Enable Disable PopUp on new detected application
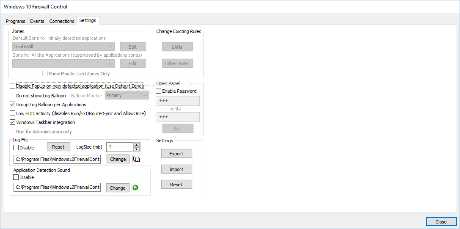Screen dimensions: 460x229 point(12,86)
